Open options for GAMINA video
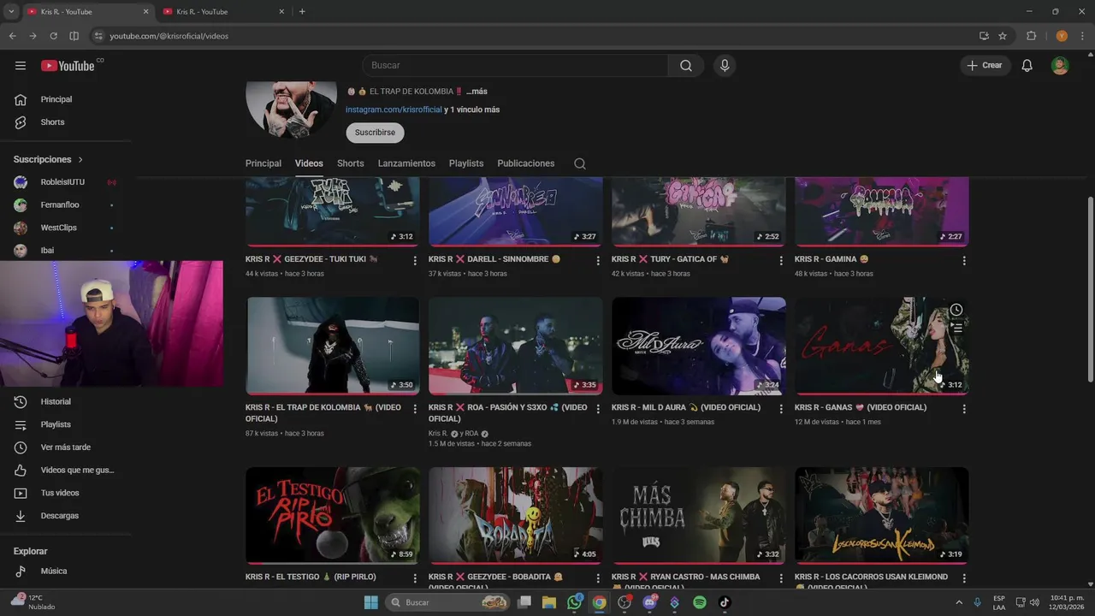1095x616 pixels. click(x=964, y=260)
